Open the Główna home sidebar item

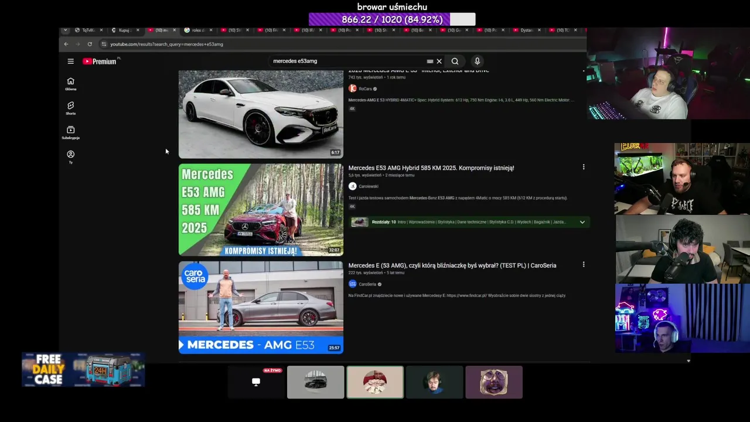click(70, 84)
